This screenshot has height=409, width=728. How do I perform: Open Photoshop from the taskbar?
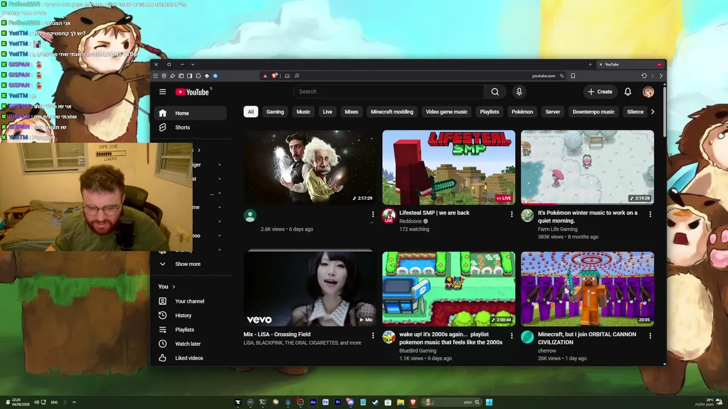click(x=325, y=402)
